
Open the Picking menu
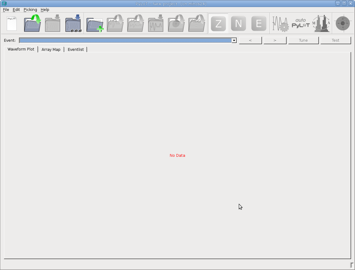coord(30,10)
